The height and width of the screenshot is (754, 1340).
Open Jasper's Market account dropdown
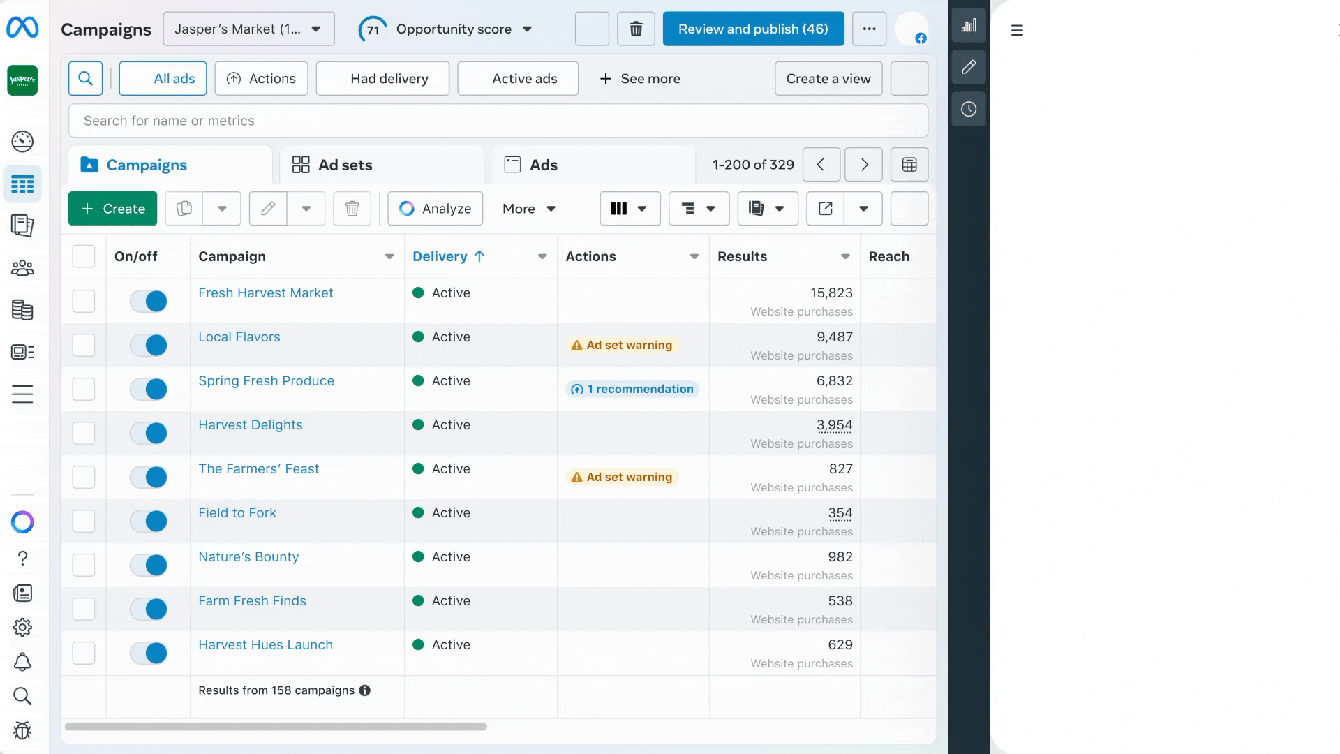click(248, 29)
